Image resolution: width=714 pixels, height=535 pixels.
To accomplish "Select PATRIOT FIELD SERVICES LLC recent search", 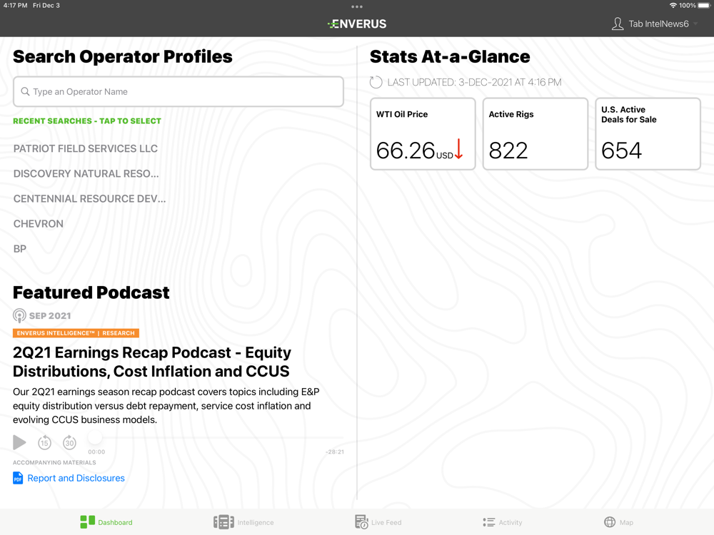I will [x=86, y=148].
